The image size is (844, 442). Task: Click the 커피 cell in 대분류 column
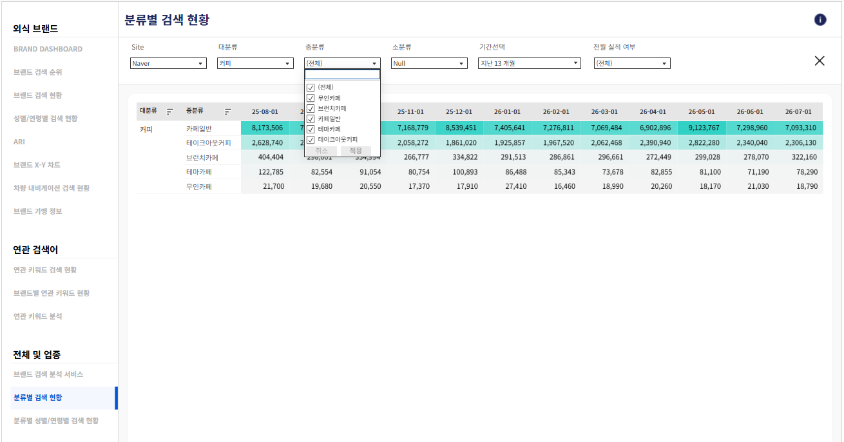pos(146,128)
